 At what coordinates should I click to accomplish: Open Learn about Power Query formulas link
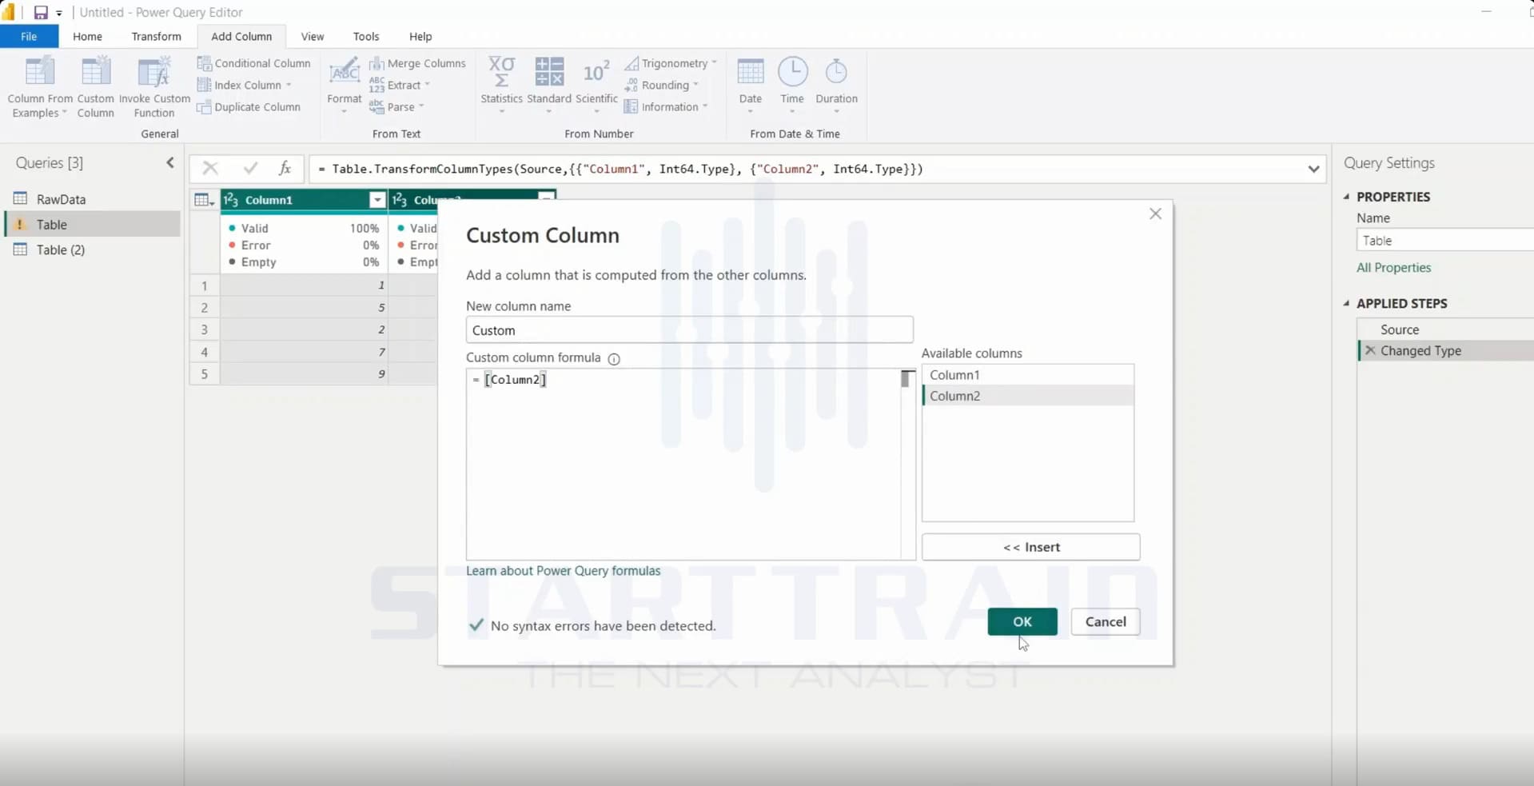tap(564, 571)
